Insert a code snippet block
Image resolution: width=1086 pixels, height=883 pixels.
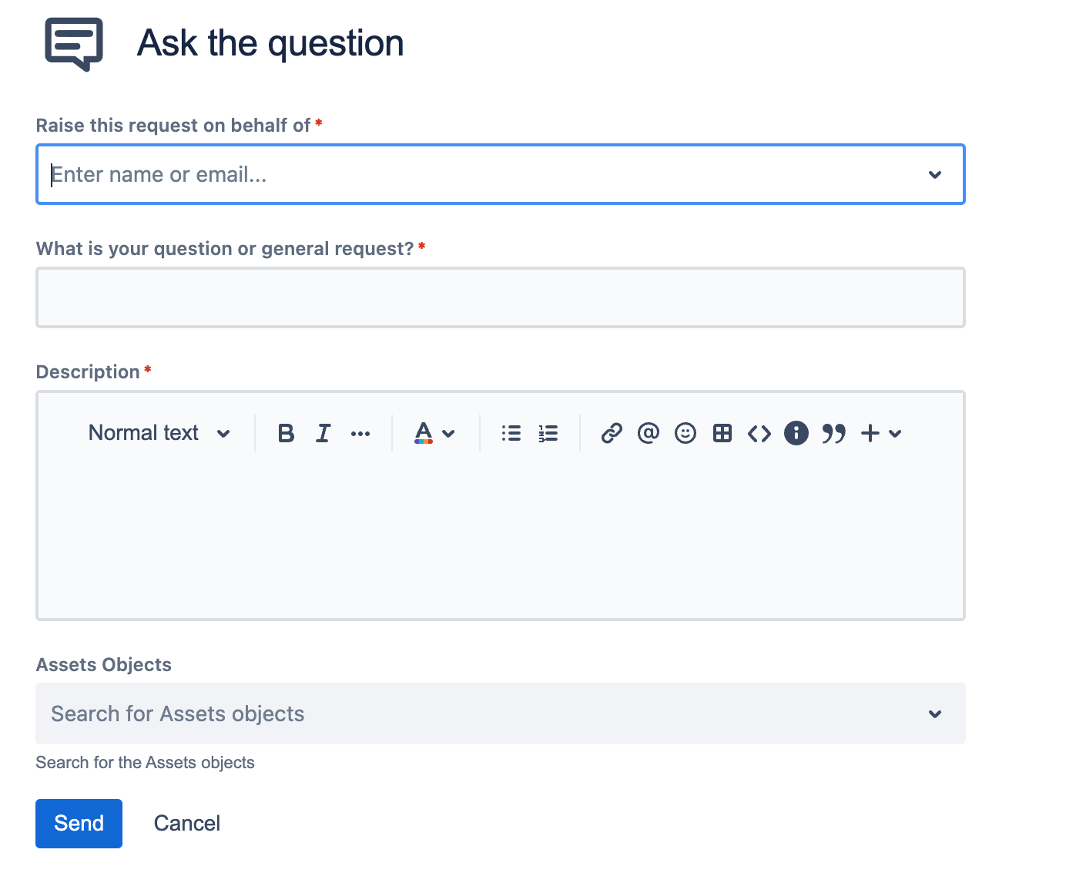click(x=759, y=433)
